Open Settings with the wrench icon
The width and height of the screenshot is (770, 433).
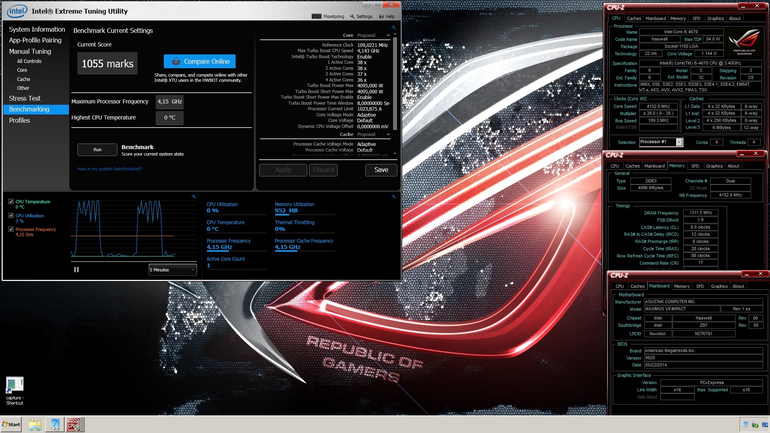tap(352, 16)
